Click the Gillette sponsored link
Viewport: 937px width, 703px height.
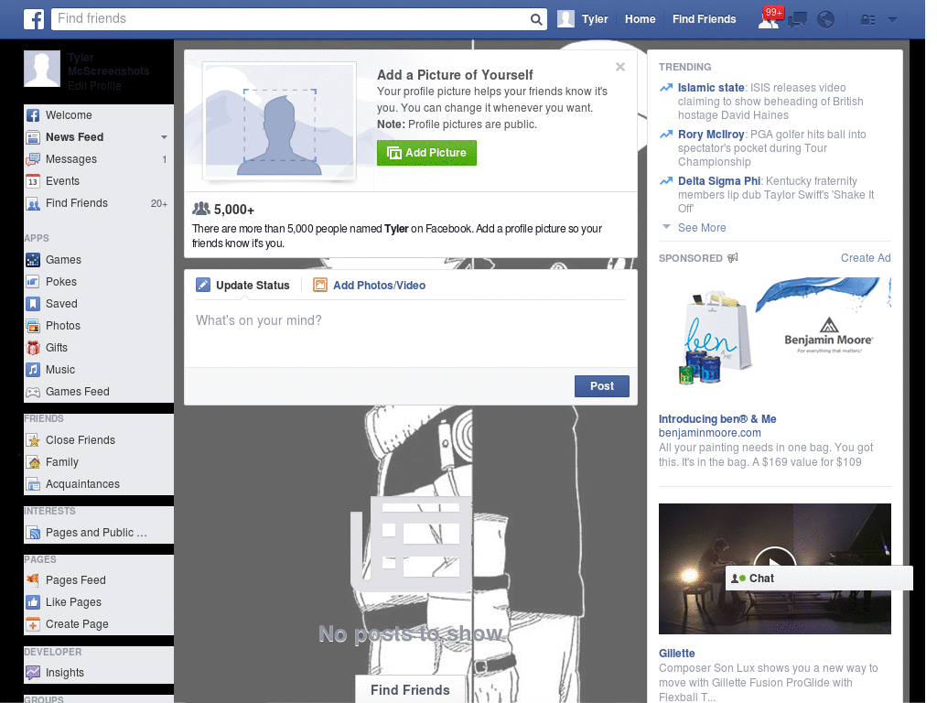(x=676, y=654)
